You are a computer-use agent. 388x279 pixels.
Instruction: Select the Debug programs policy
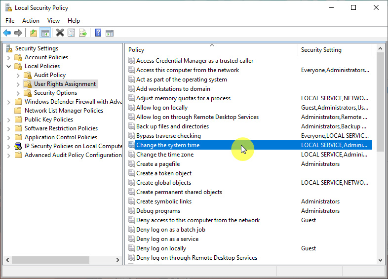click(158, 211)
